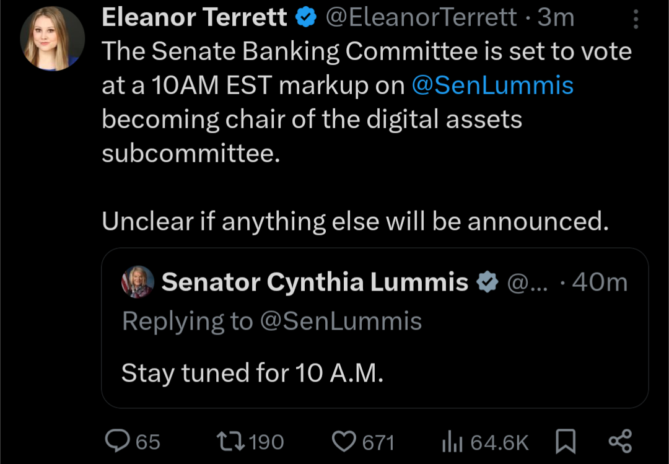Image resolution: width=669 pixels, height=464 pixels.
Task: Click Eleanor Terrett's blue verified badge
Action: coord(305,18)
